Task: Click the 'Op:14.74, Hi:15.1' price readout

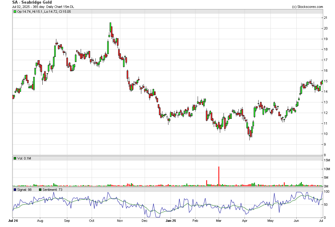Action: click(x=30, y=12)
